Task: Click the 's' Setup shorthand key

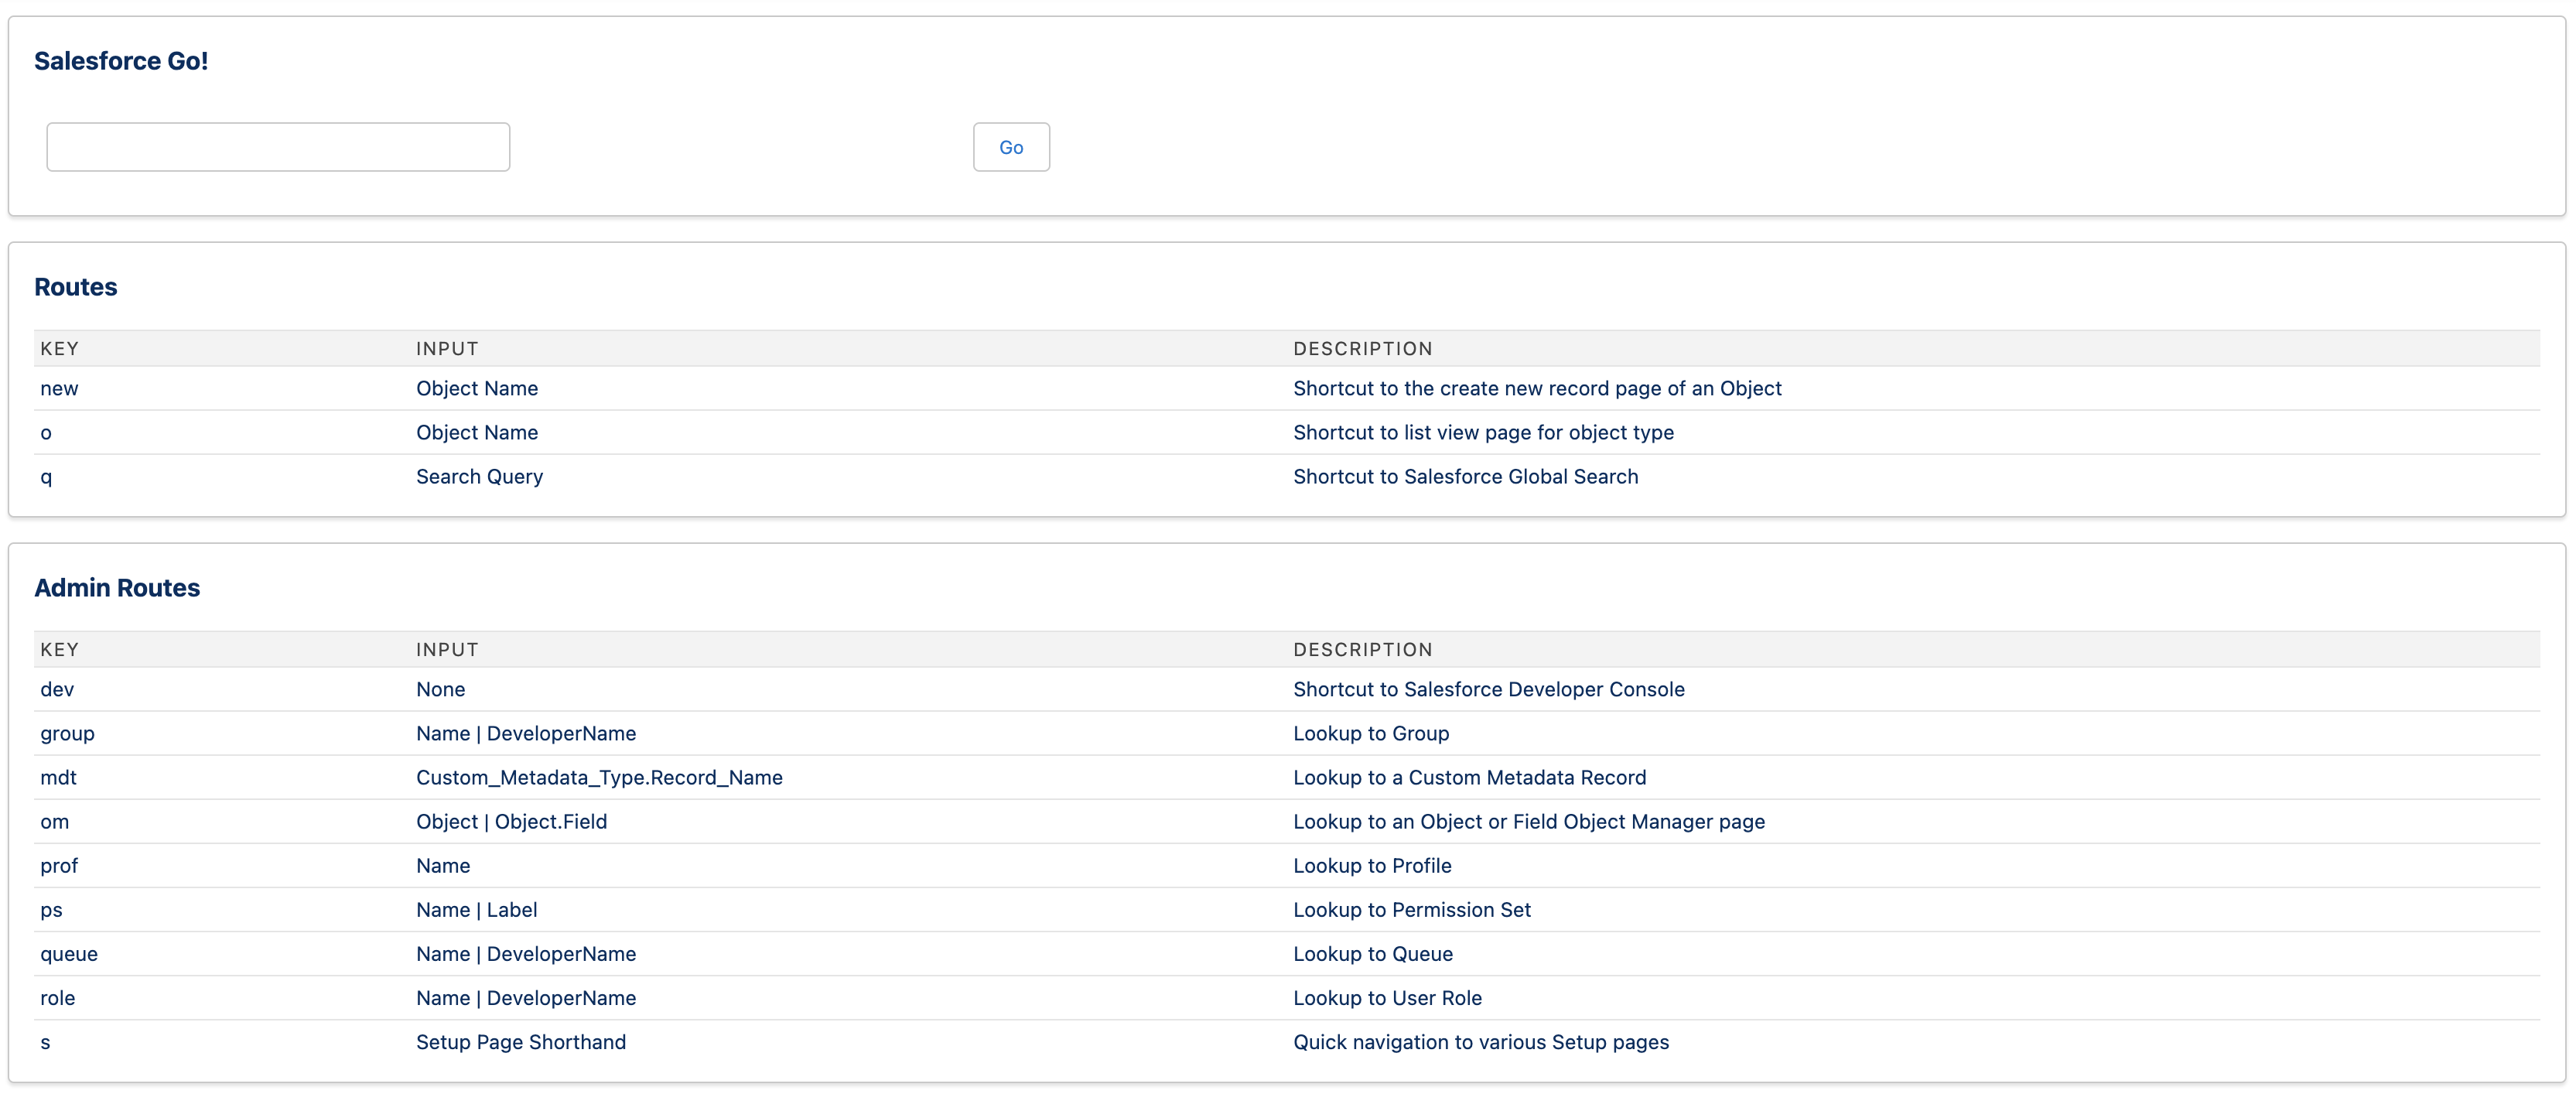Action: click(45, 1041)
